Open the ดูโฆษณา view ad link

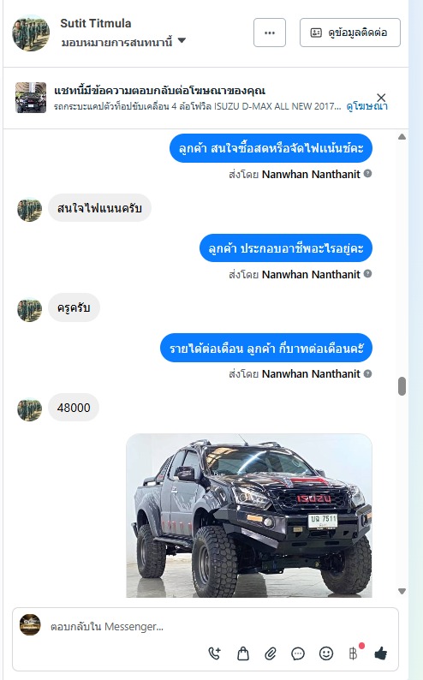coord(366,106)
